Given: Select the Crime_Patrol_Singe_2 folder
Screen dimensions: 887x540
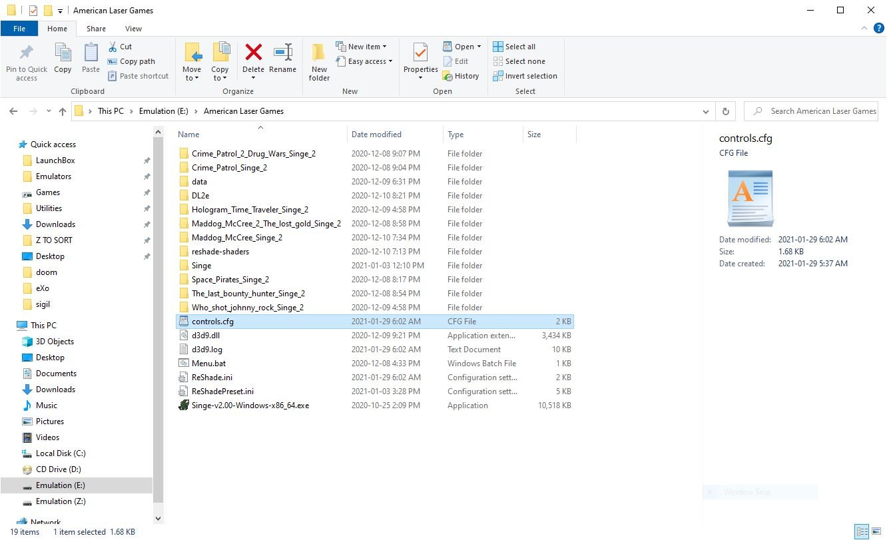Looking at the screenshot, I should 229,168.
